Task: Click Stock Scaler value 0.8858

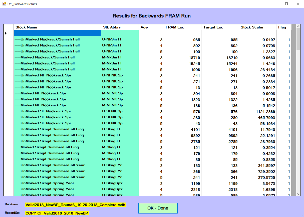Action: (x=269, y=159)
